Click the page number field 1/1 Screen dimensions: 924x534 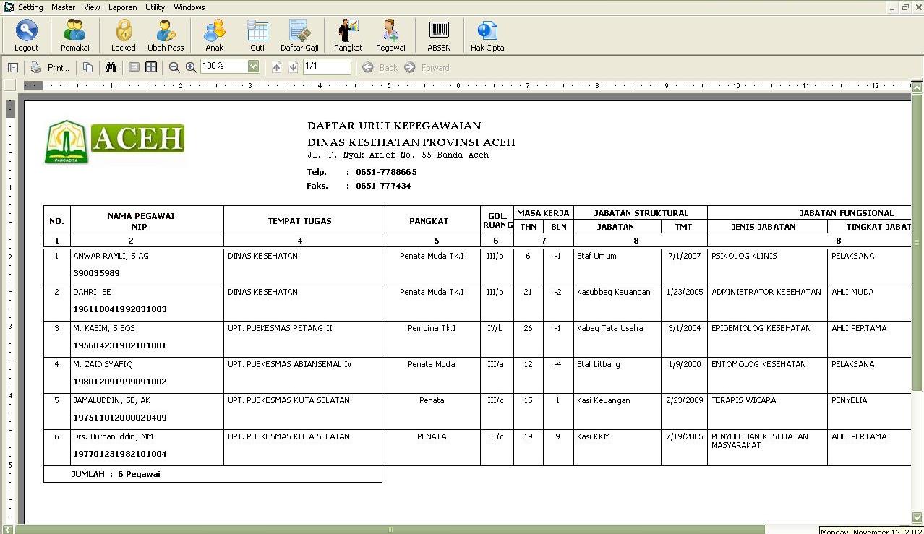coord(327,66)
